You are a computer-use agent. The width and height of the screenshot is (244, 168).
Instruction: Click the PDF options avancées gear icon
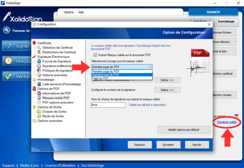tap(39, 102)
